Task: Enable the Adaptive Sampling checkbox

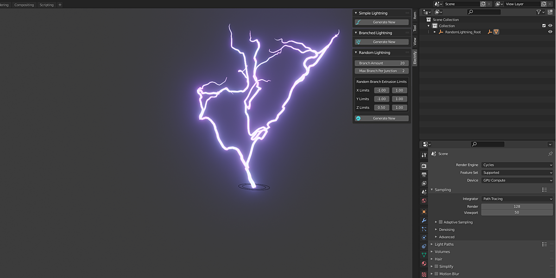Action: click(440, 222)
